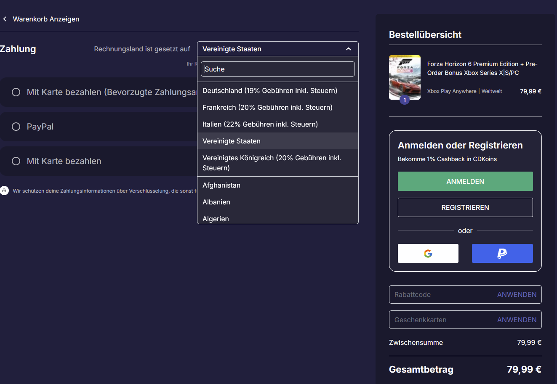This screenshot has width=557, height=384.
Task: Pick Italien (22% Gebühren) option
Action: click(278, 124)
